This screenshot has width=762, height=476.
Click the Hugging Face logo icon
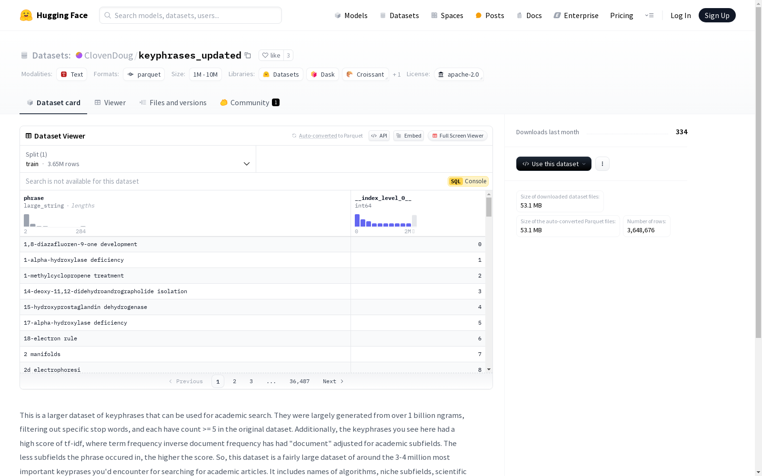(26, 15)
